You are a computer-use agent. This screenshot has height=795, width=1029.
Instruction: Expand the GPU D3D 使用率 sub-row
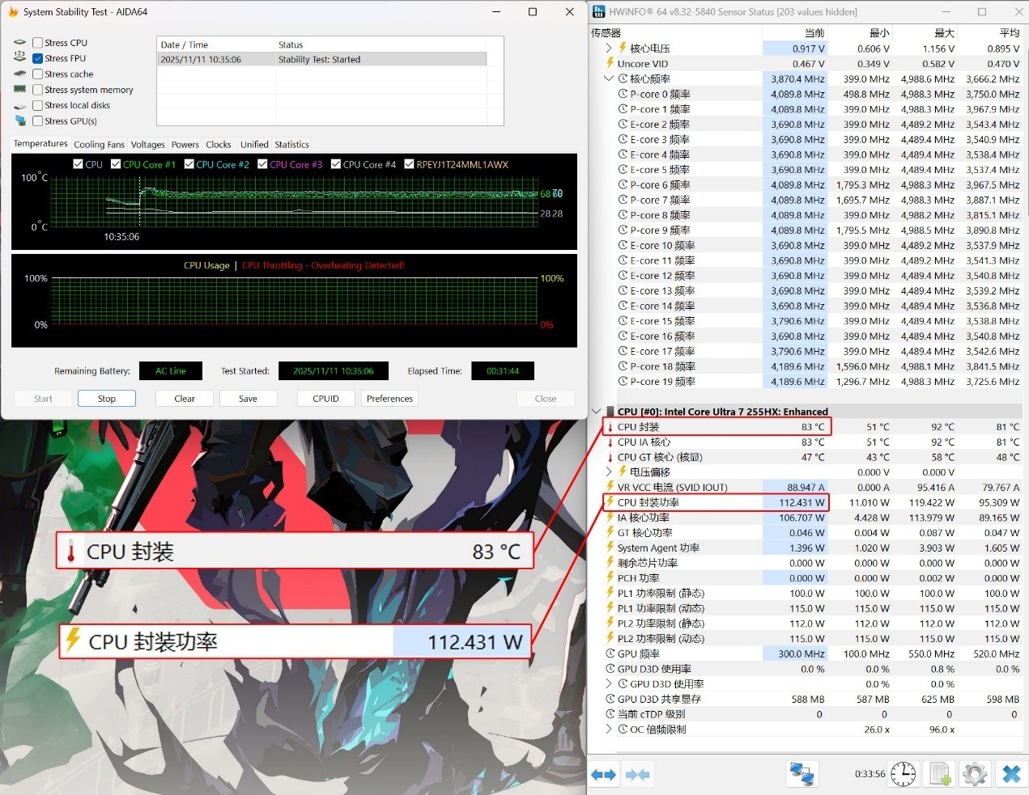(x=609, y=684)
